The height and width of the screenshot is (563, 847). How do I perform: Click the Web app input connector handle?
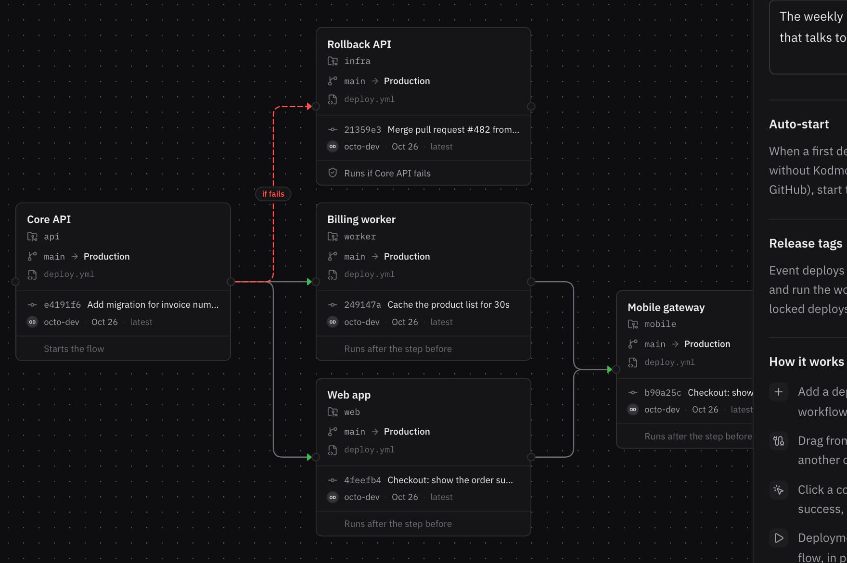coord(316,457)
